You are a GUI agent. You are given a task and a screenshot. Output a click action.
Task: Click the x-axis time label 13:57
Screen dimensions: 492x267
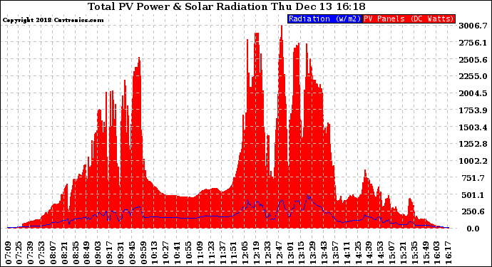coord(336,253)
